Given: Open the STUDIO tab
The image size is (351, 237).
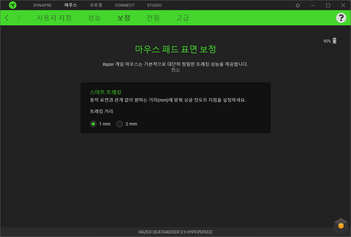Looking at the screenshot, I should click(x=154, y=5).
